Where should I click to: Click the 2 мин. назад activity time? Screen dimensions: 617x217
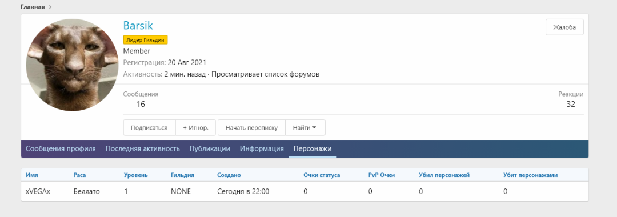point(185,74)
